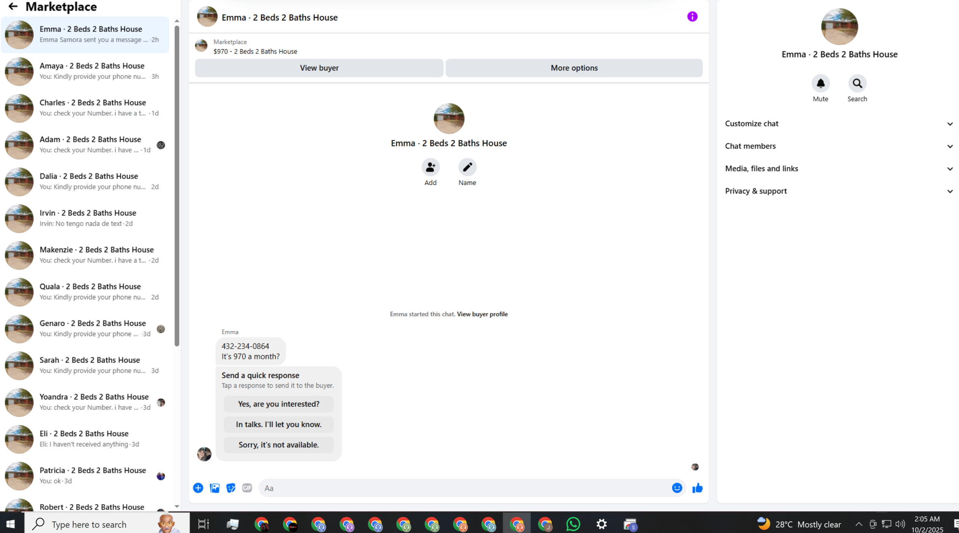Click the pencil Name edit icon

tap(467, 167)
